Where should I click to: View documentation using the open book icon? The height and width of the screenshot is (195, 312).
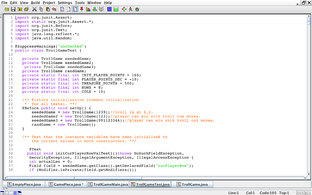[x=101, y=9]
